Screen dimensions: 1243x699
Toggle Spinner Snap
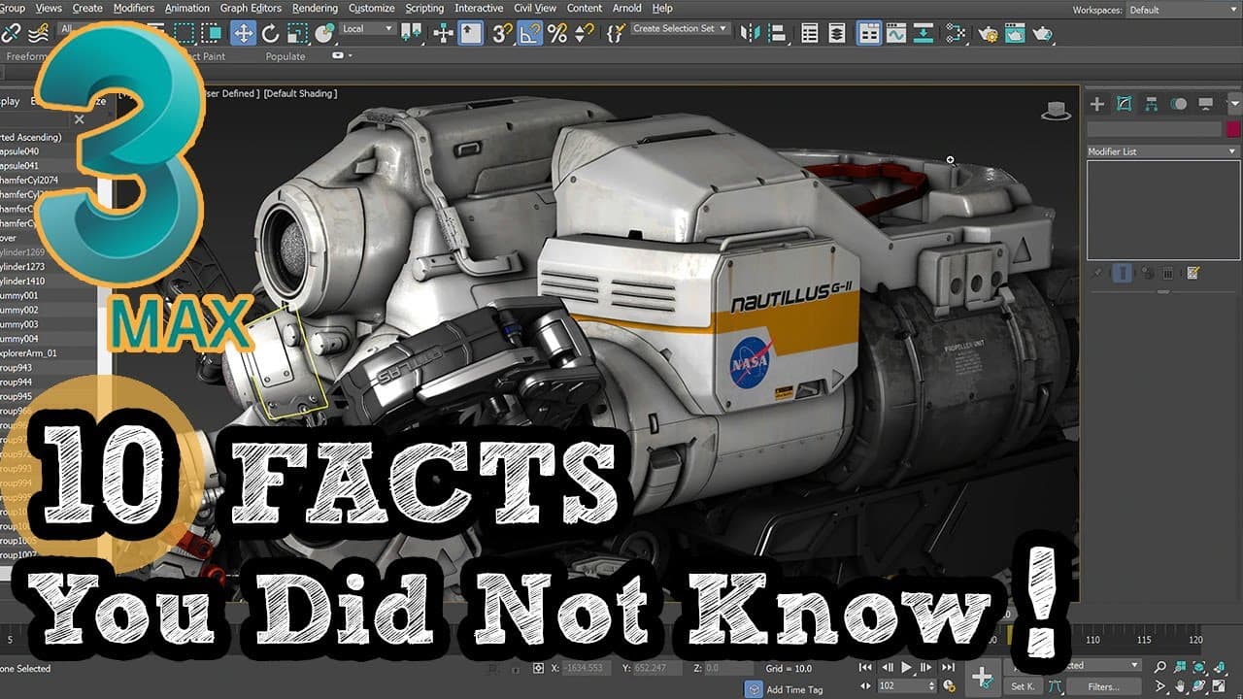(x=584, y=33)
